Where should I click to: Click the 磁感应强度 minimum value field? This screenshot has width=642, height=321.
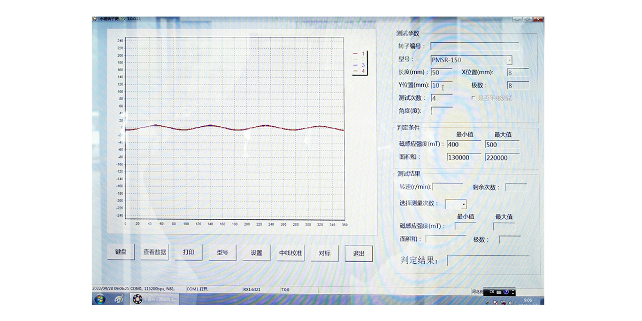click(463, 144)
